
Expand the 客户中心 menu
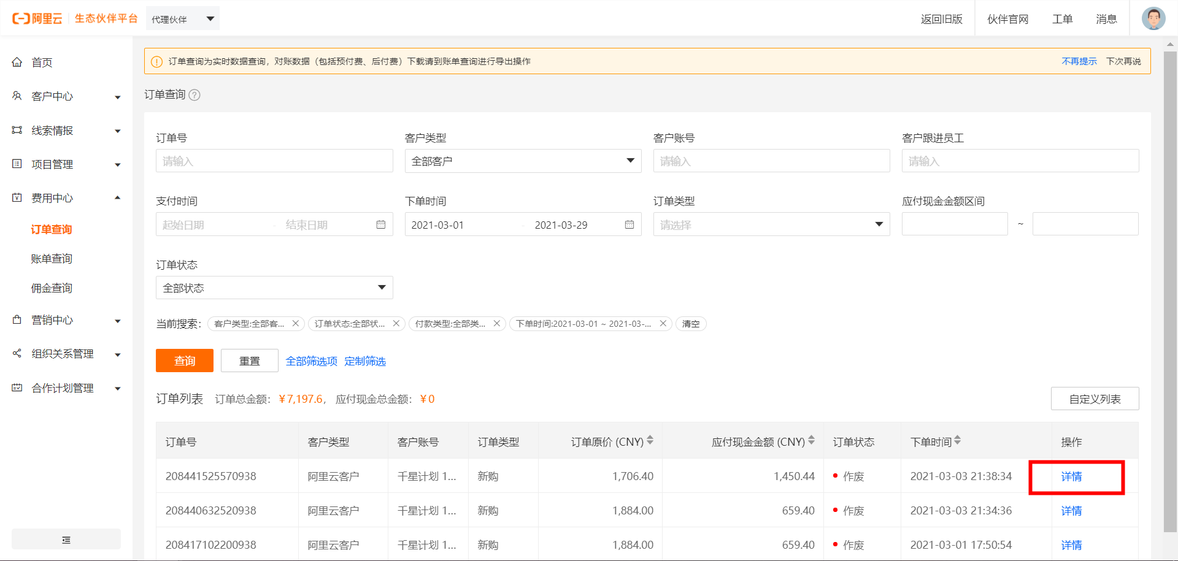point(118,97)
